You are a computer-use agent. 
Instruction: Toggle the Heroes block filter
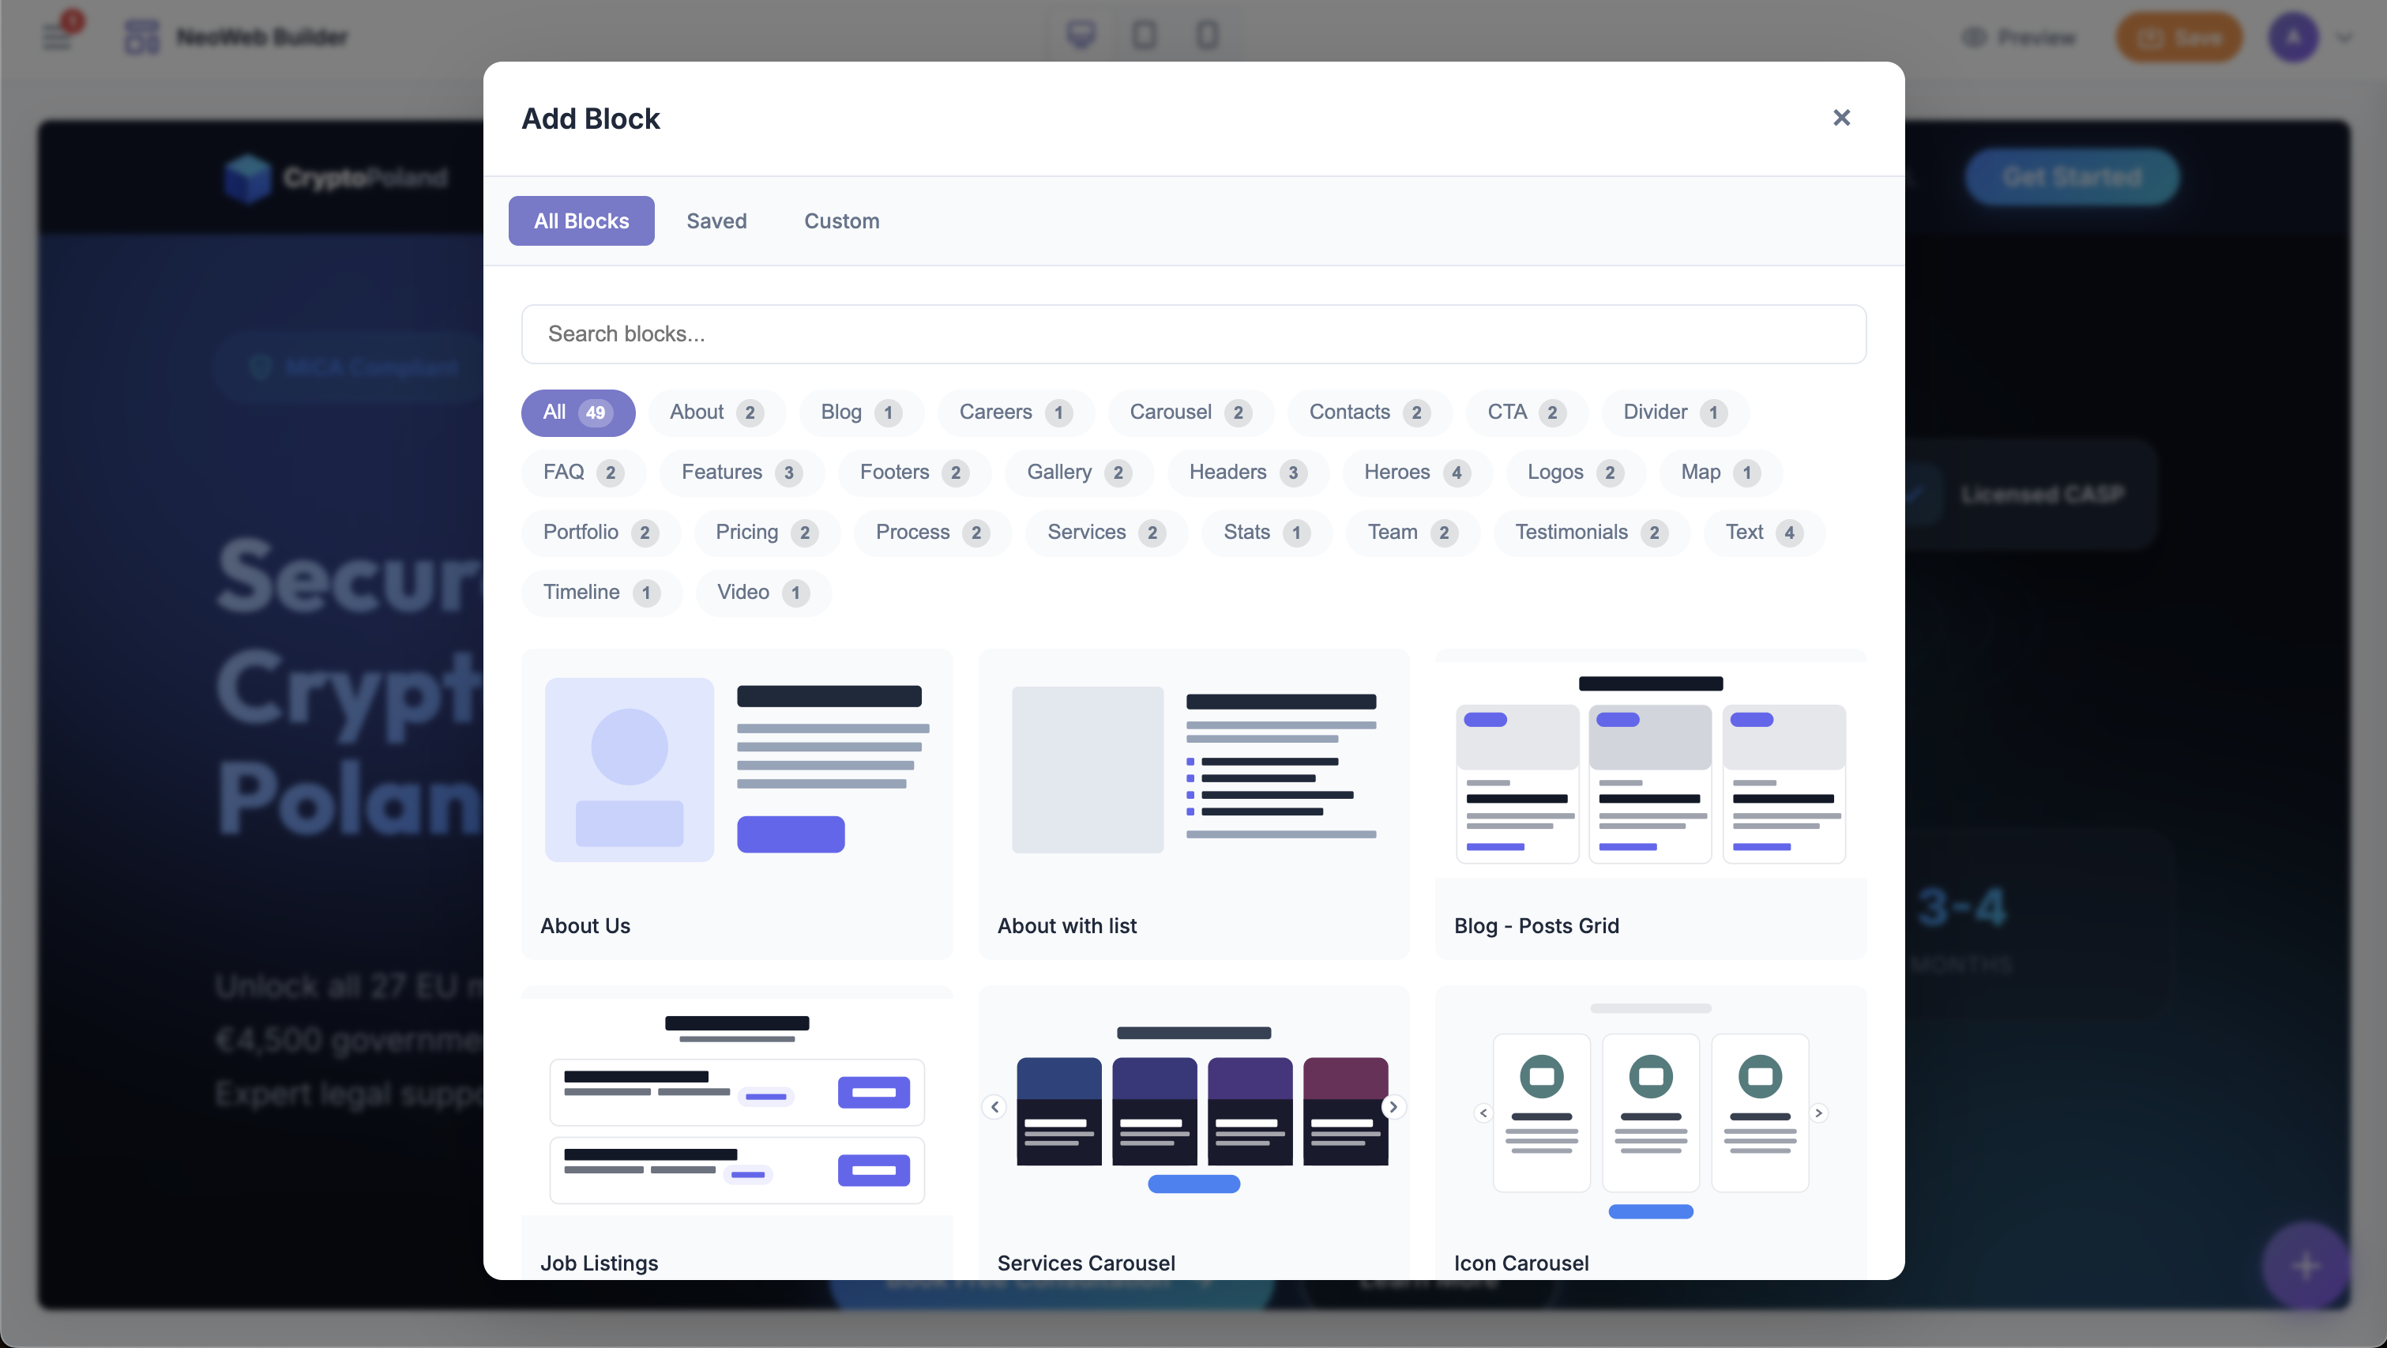[x=1413, y=473]
